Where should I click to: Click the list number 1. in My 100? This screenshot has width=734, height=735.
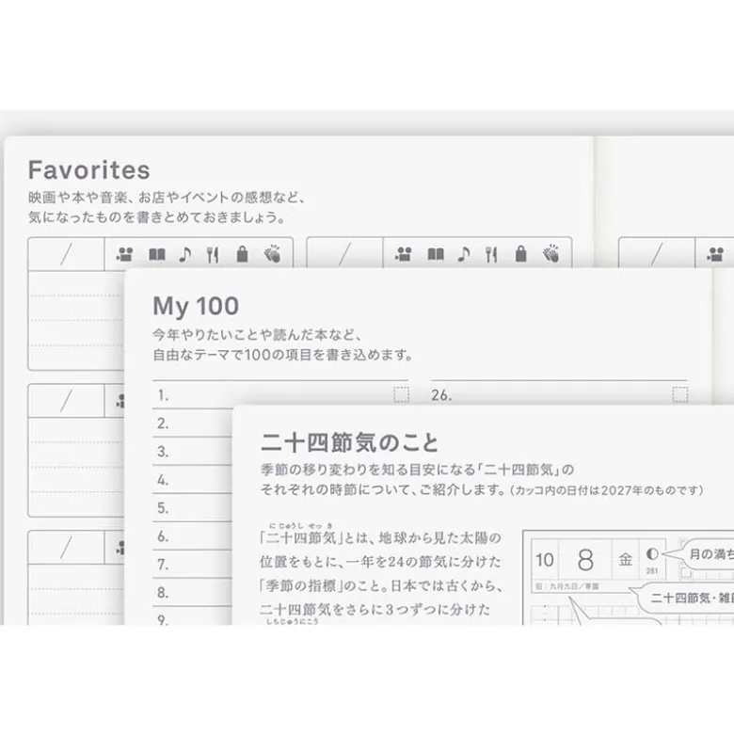163,395
